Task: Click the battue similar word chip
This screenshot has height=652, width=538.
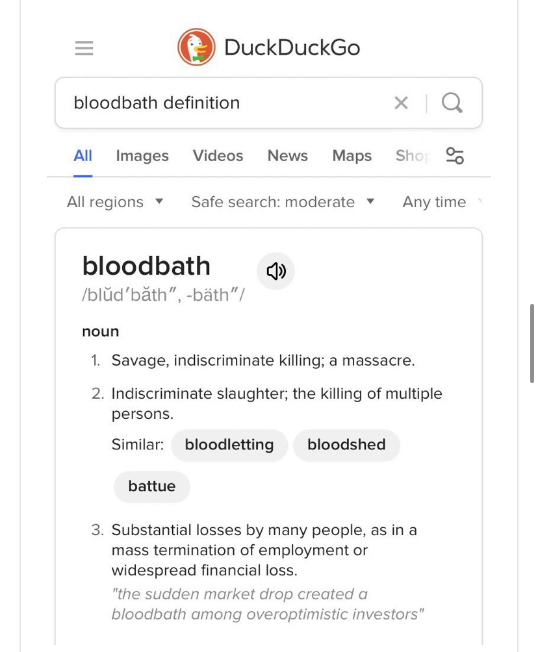Action: click(152, 486)
